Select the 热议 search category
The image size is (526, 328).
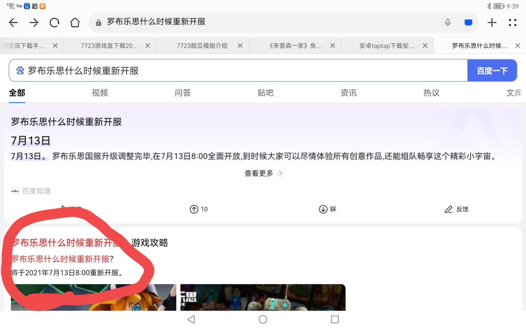click(432, 93)
